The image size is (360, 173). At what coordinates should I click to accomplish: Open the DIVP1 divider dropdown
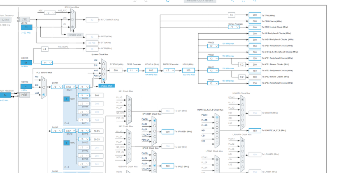(84, 87)
